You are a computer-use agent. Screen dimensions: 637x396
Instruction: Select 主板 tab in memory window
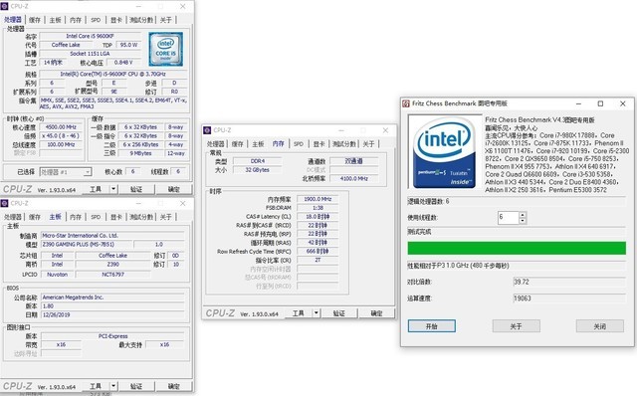tap(258, 144)
